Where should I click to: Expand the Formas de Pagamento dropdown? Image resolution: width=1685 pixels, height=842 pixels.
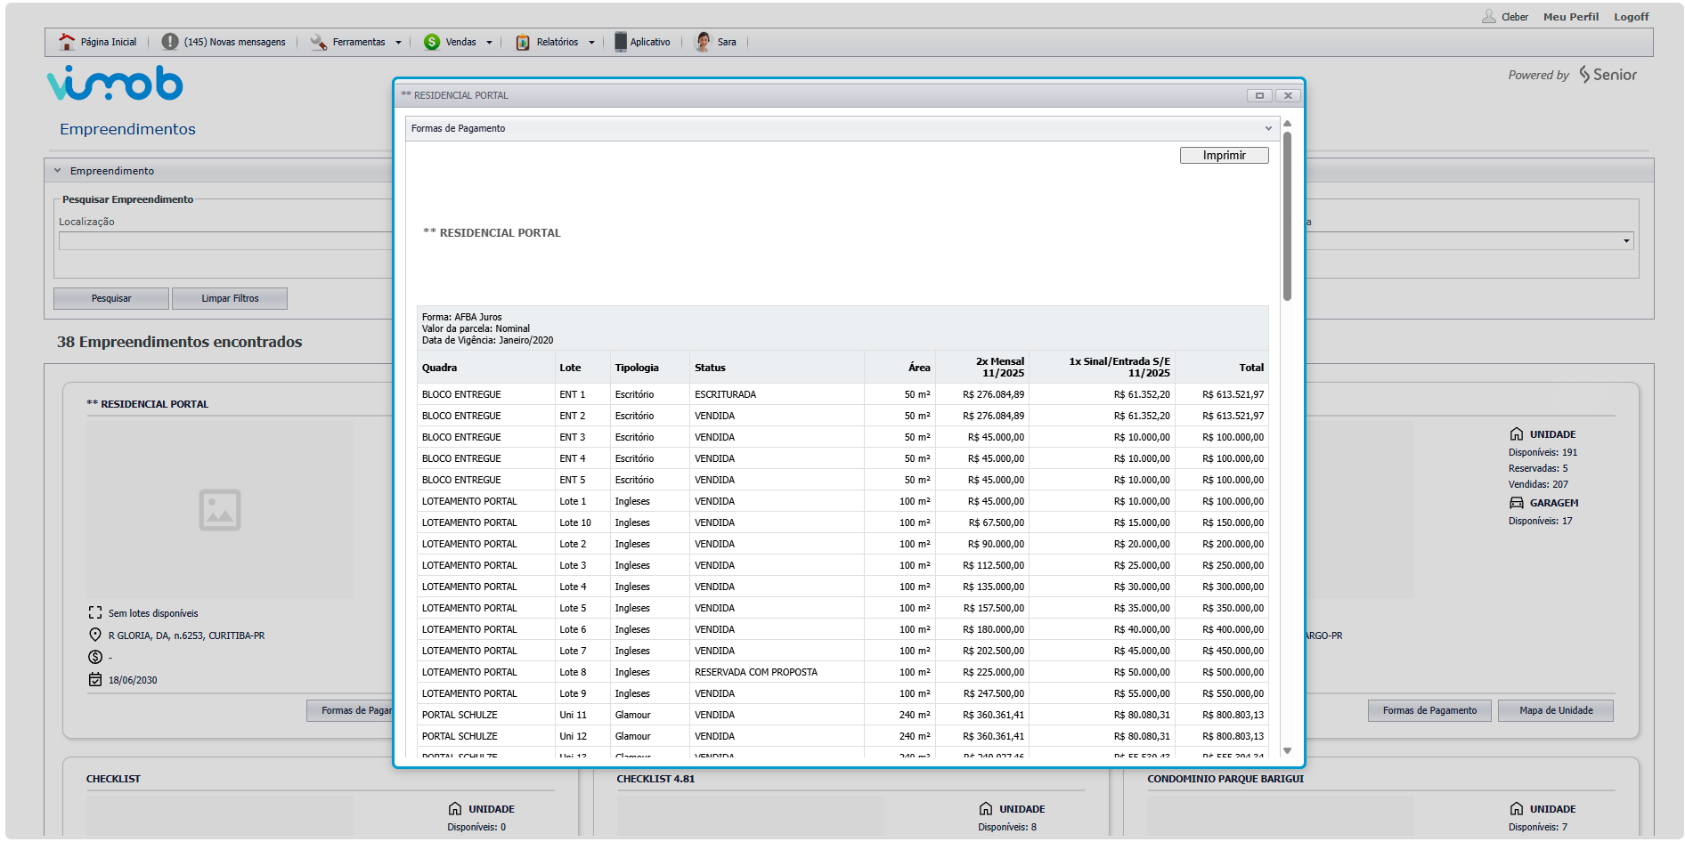[x=1268, y=129]
